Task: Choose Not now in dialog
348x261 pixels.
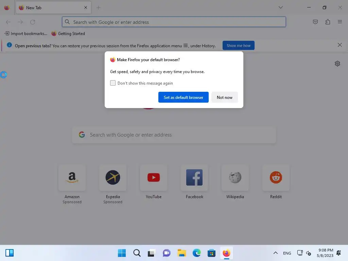Action: (x=224, y=97)
